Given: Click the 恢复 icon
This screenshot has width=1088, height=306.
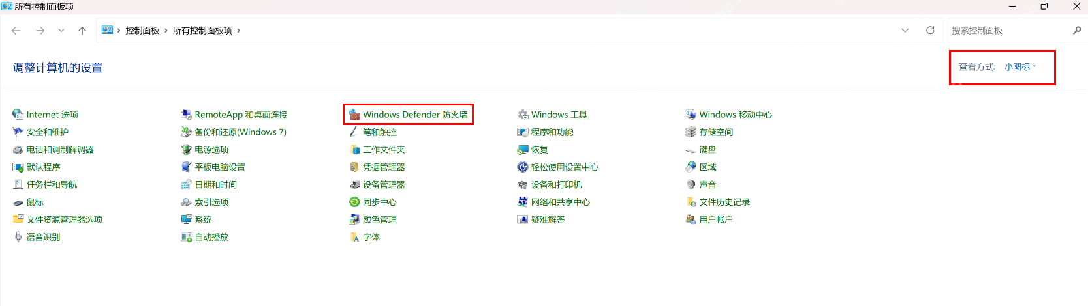Looking at the screenshot, I should (x=523, y=150).
